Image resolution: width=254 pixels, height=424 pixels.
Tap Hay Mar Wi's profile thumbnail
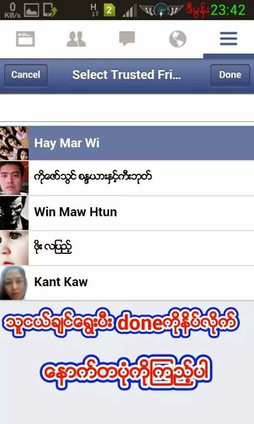14,143
